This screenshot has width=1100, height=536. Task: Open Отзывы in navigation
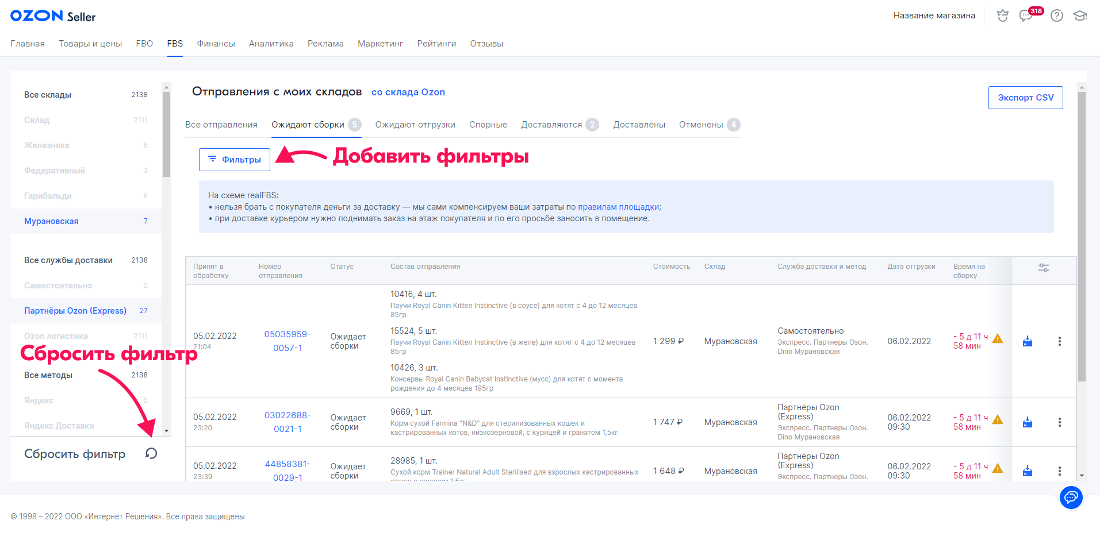tap(486, 44)
